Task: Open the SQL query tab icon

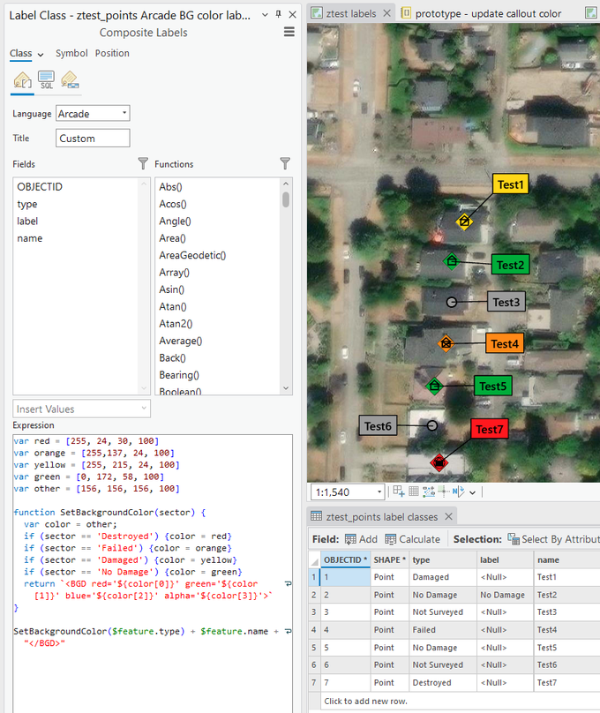Action: coord(47,80)
